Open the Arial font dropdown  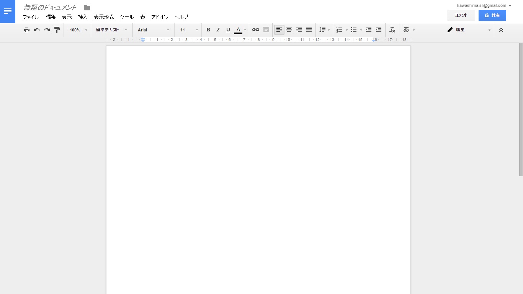pos(154,30)
